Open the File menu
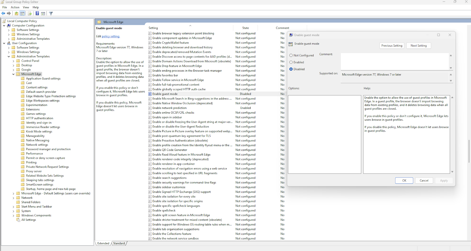The height and width of the screenshot is (251, 471). (5, 7)
